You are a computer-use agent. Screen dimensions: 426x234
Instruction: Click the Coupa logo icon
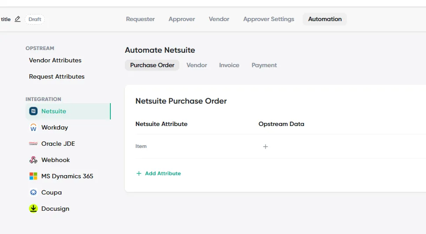click(x=33, y=192)
